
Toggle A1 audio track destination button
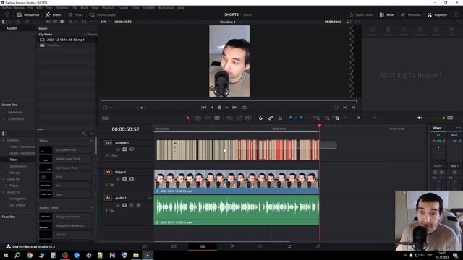(x=108, y=198)
